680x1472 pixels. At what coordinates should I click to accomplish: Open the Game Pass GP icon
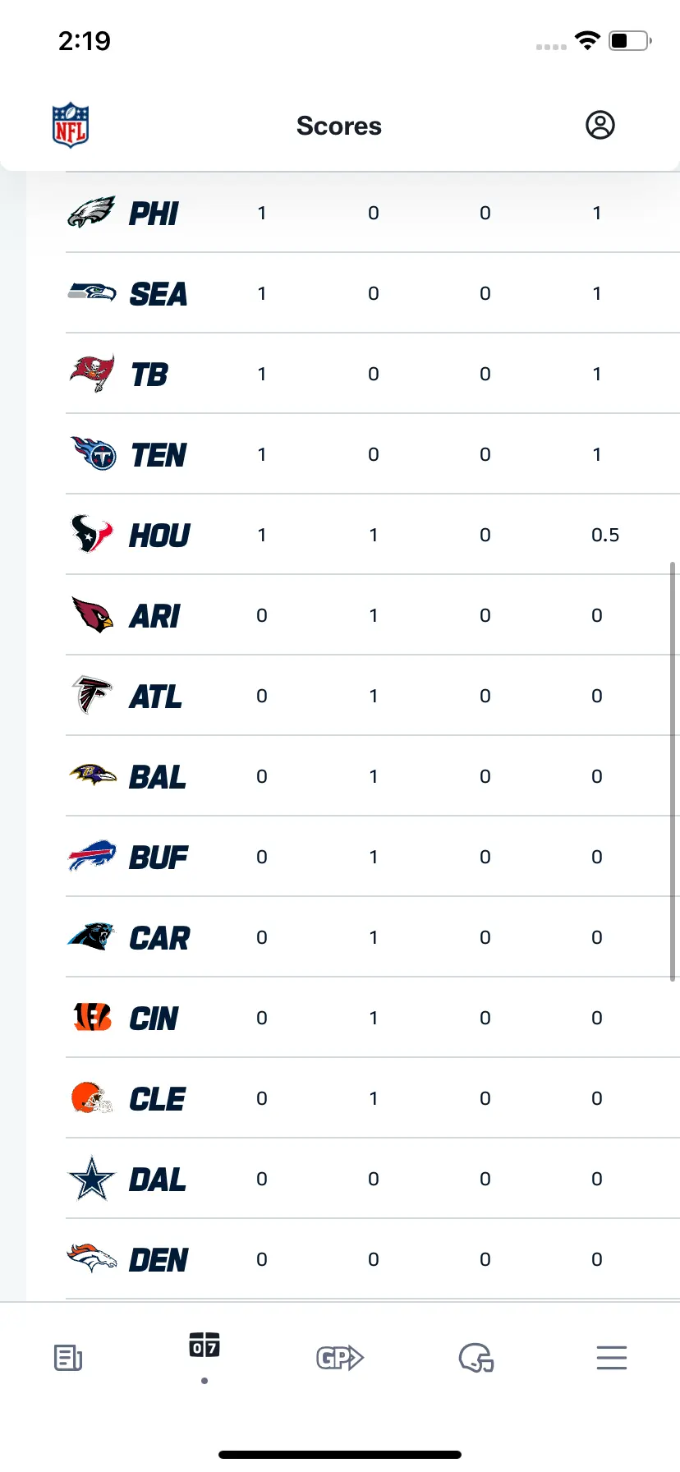(340, 1358)
